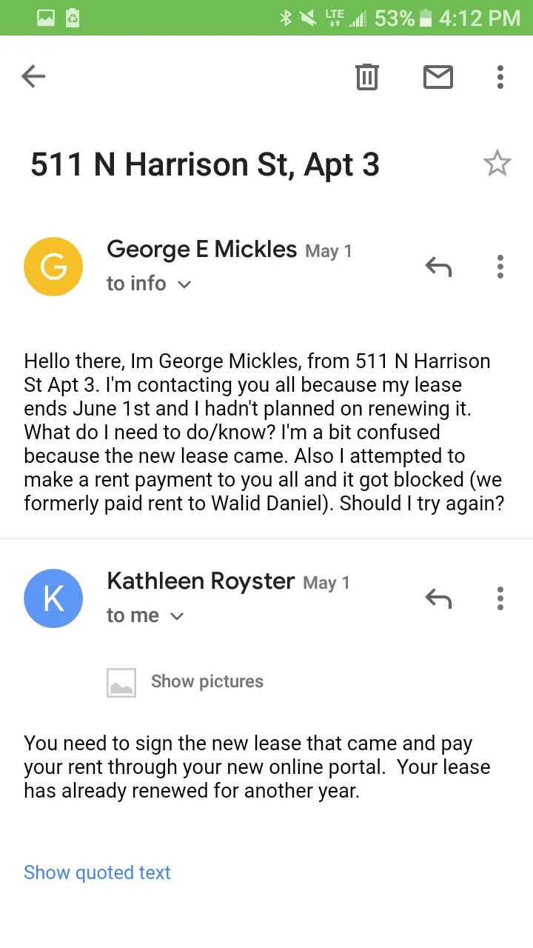Delete this email conversation with trash icon

(367, 76)
